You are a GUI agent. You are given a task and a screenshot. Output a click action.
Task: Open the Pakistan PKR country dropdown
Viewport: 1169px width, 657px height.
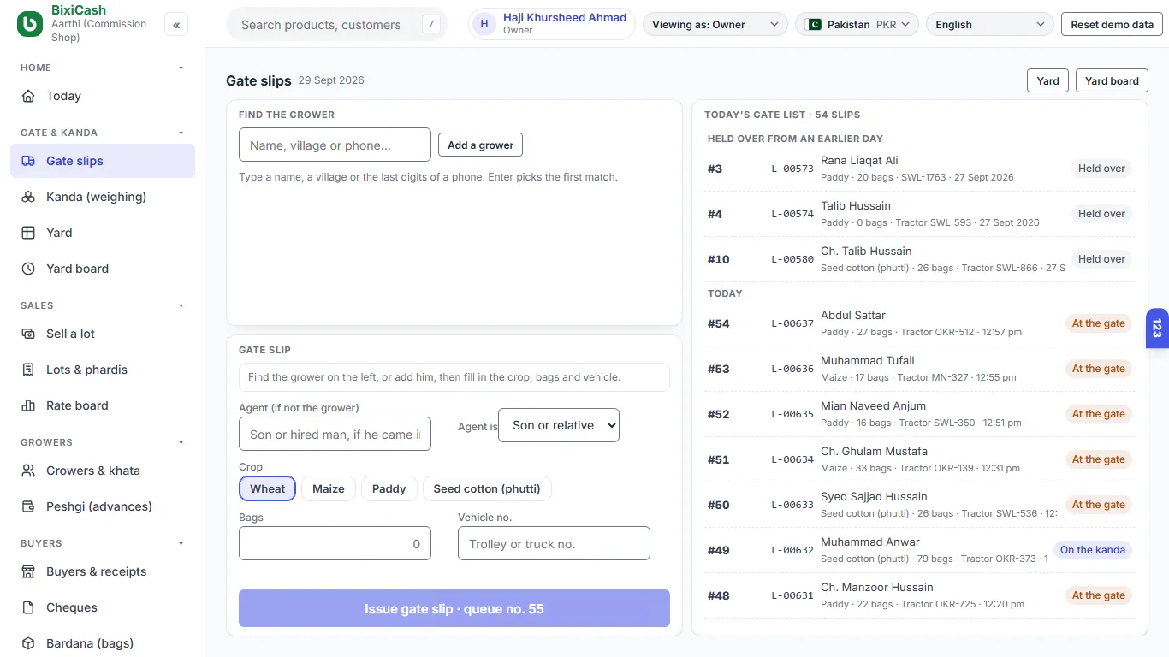[x=857, y=24]
